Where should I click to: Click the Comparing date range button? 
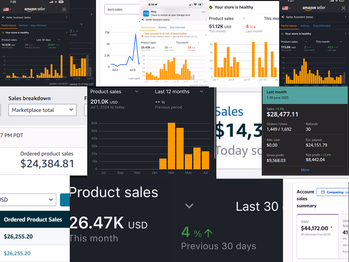333,192
